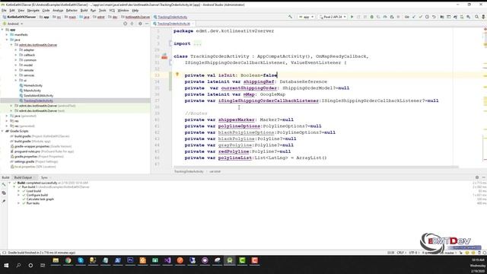487x274 pixels.
Task: Click the Build panel settings gear
Action: (477, 177)
